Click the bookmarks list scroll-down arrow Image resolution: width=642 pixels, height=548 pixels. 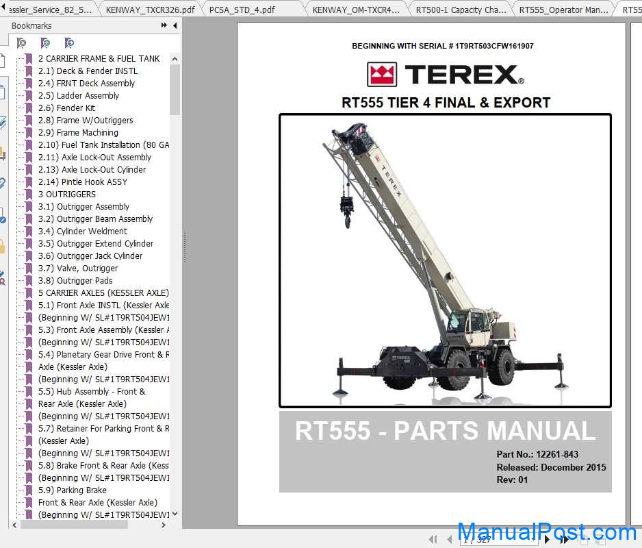pyautogui.click(x=175, y=514)
